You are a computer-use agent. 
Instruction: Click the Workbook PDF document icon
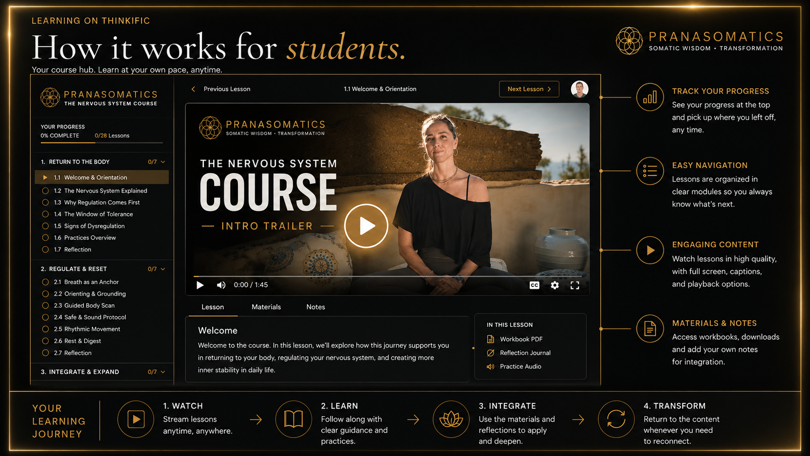pos(490,339)
